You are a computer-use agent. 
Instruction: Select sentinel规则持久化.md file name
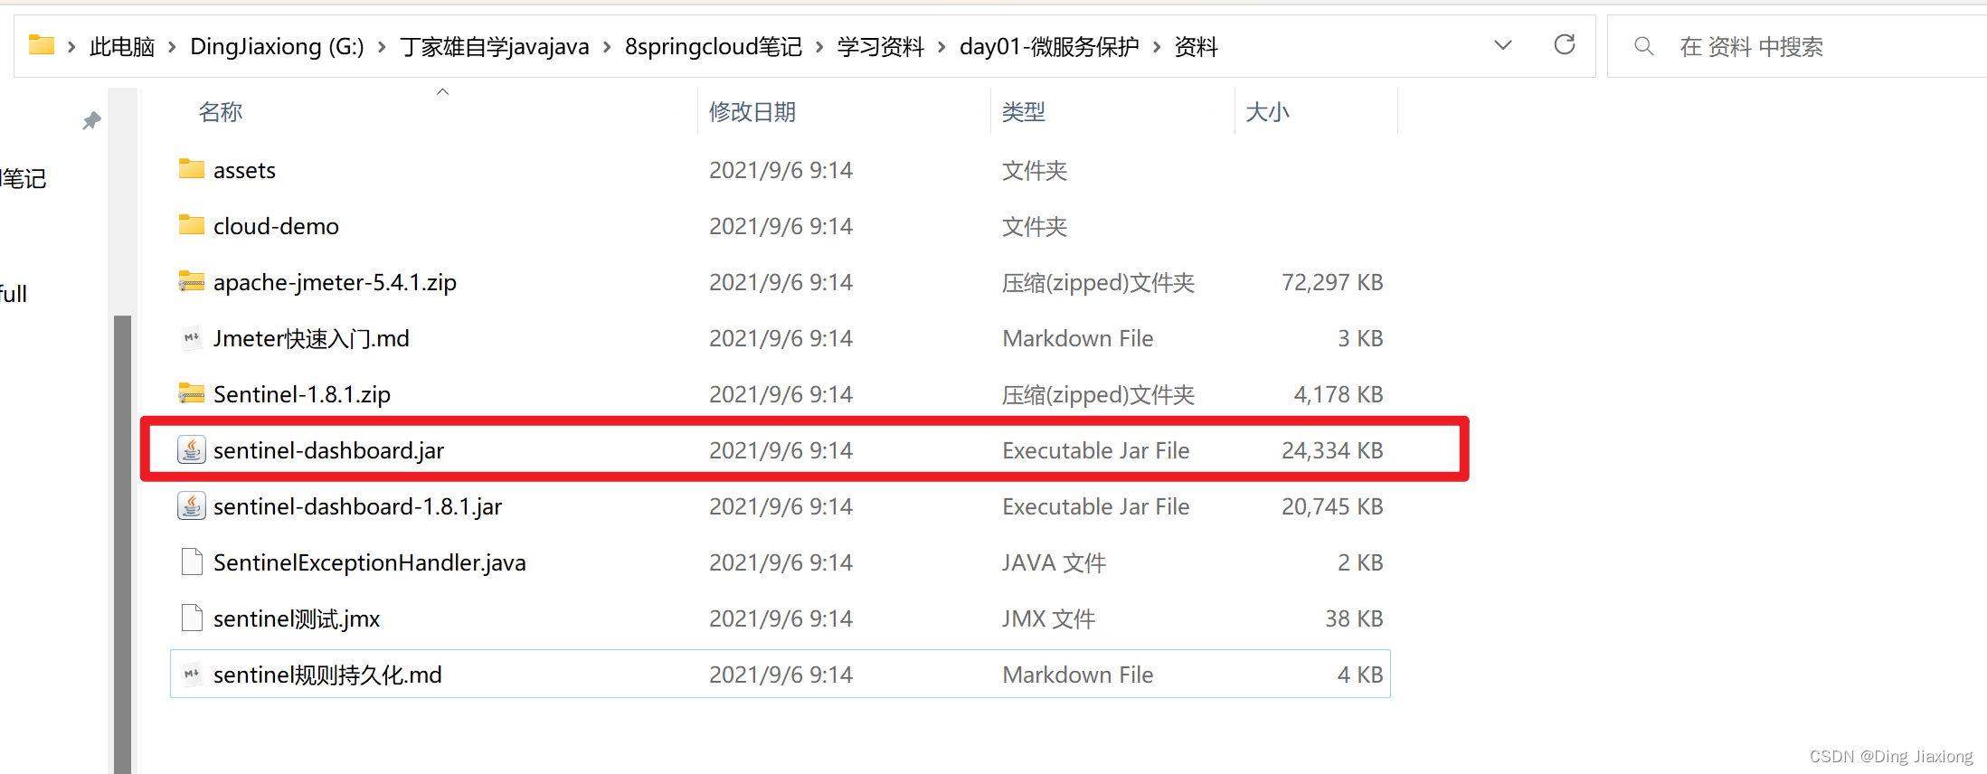click(327, 675)
